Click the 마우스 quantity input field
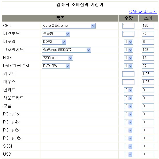 pos(128,82)
